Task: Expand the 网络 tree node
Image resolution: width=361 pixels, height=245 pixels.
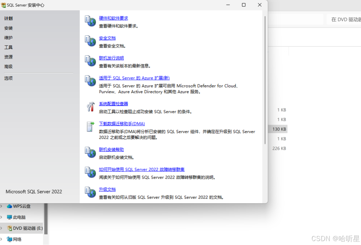Action: coord(1,239)
